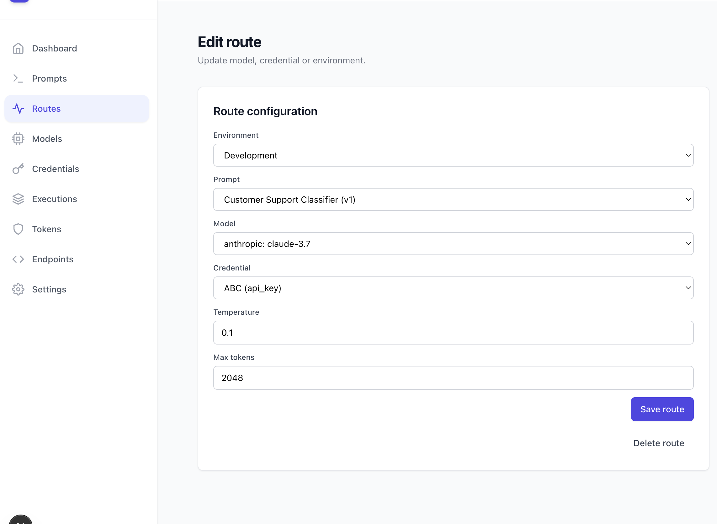Screen dimensions: 717x524
Task: Click the Dashboard home icon
Action: pos(18,49)
